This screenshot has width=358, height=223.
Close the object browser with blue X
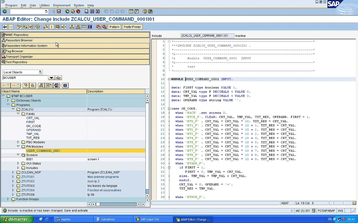65,85
